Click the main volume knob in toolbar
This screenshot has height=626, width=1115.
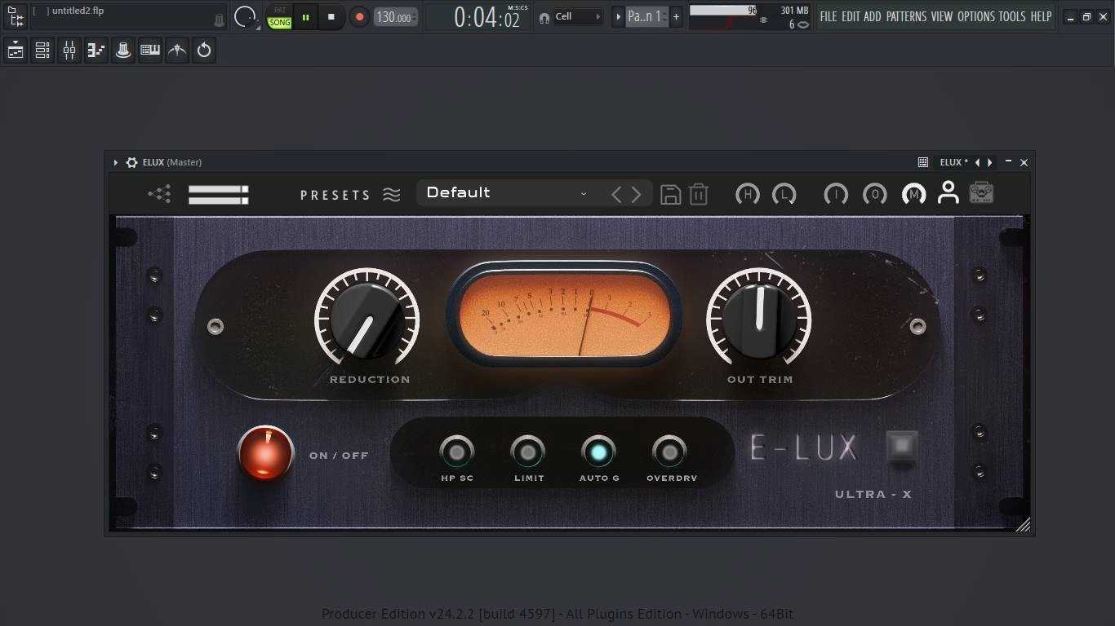pyautogui.click(x=245, y=16)
